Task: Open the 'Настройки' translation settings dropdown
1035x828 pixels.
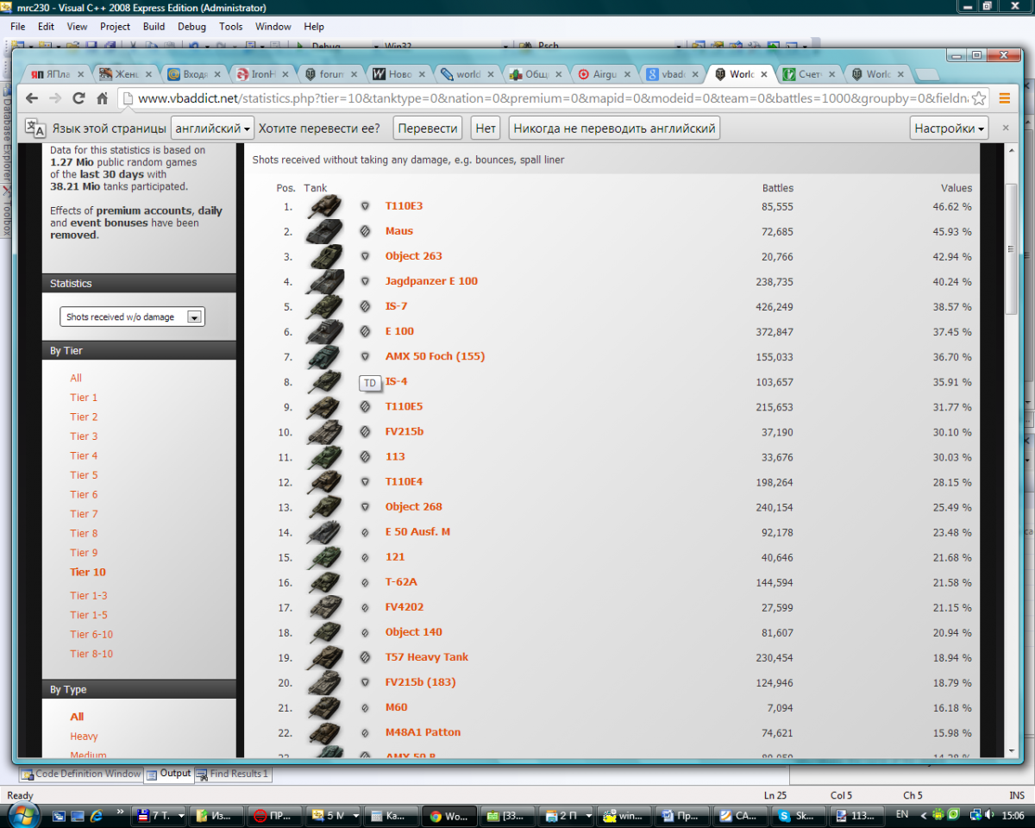Action: coord(949,129)
